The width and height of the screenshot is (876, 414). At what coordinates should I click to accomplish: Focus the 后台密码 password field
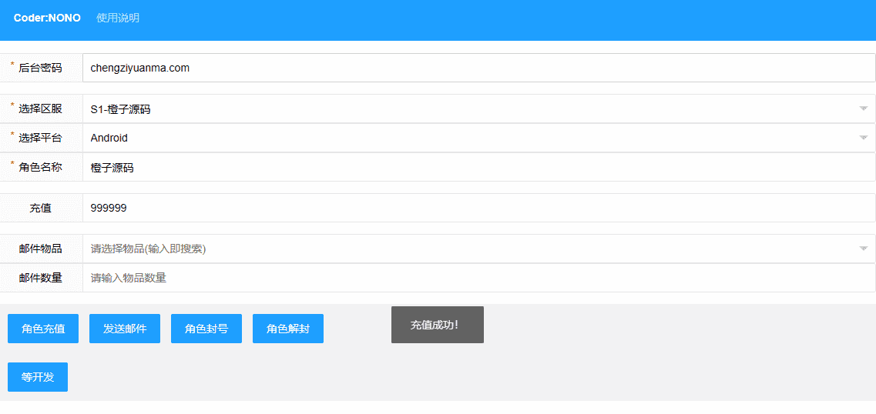click(x=478, y=68)
